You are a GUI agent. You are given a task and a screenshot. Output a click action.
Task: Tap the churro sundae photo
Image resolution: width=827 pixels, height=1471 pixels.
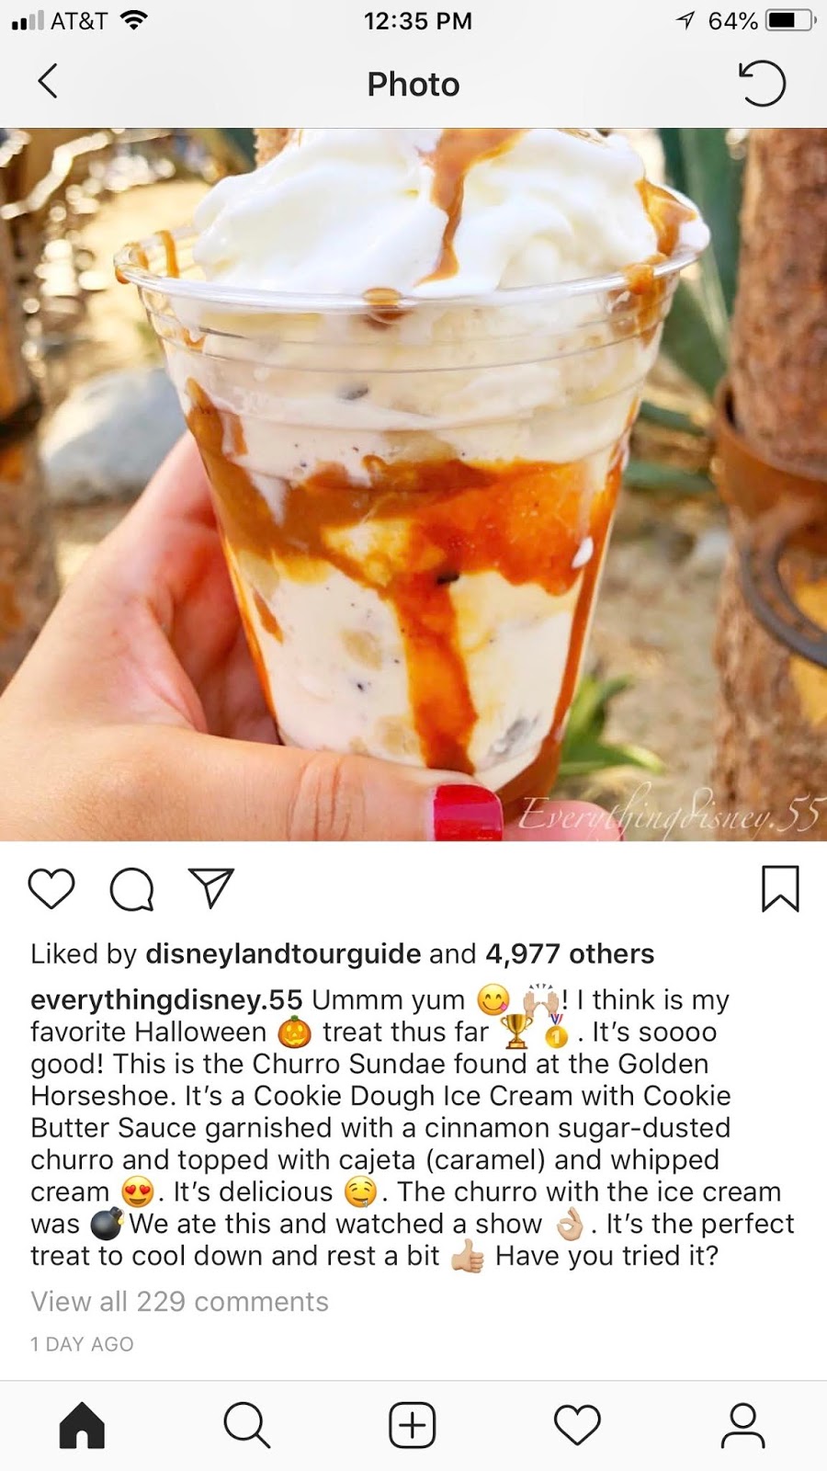(x=413, y=485)
